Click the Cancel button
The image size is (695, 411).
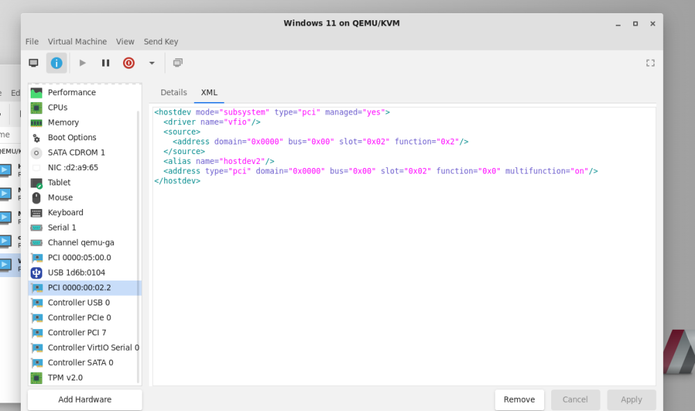tap(575, 399)
